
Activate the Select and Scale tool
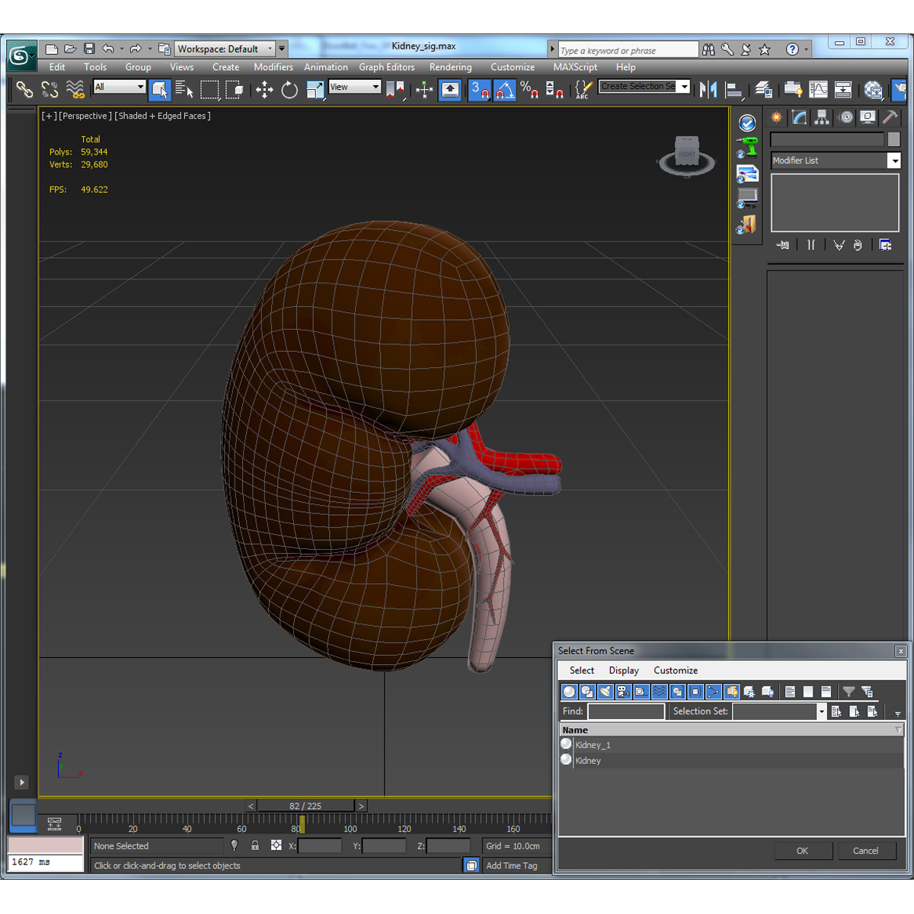point(315,90)
